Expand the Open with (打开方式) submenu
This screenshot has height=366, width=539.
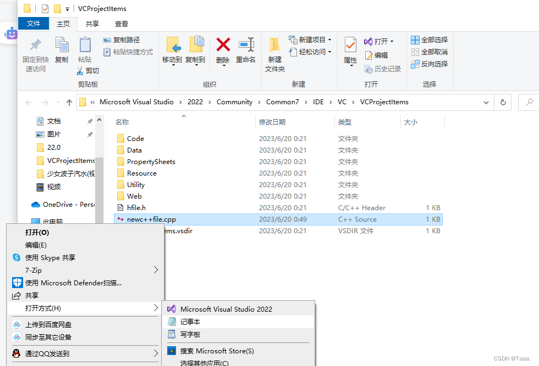coord(156,308)
